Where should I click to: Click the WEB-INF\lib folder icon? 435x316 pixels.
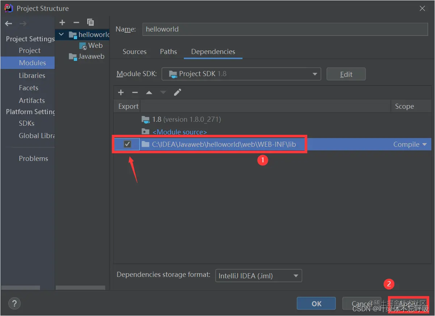(145, 144)
